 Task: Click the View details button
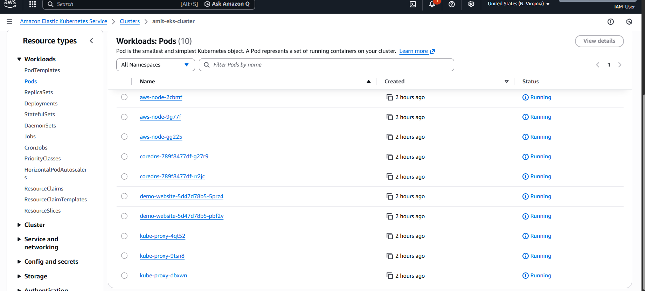point(599,41)
